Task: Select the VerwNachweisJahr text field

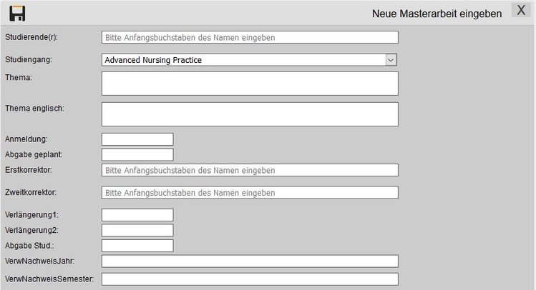Action: click(x=250, y=261)
